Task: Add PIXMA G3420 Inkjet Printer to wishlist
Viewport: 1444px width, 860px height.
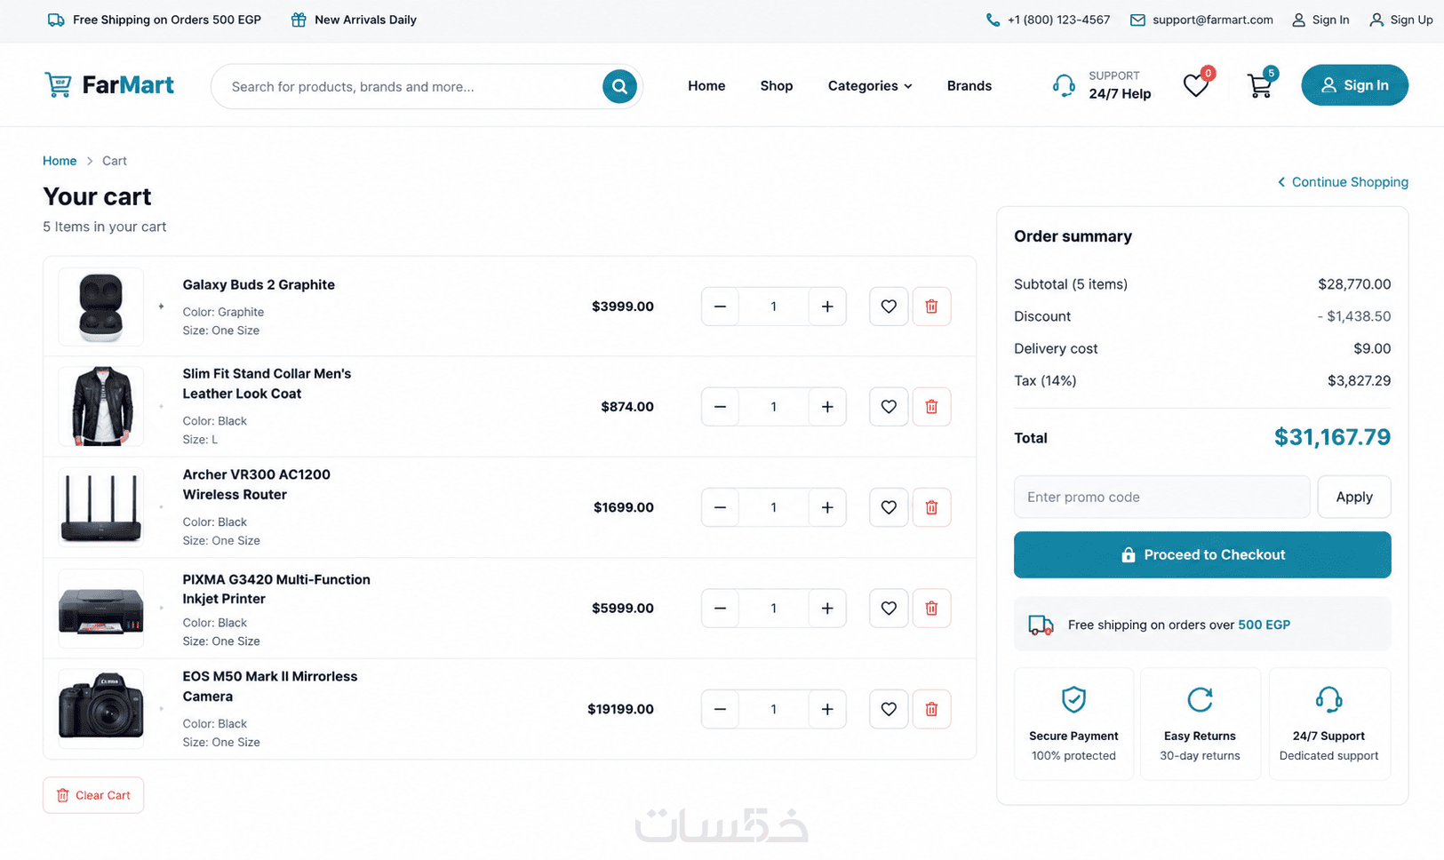Action: [889, 609]
